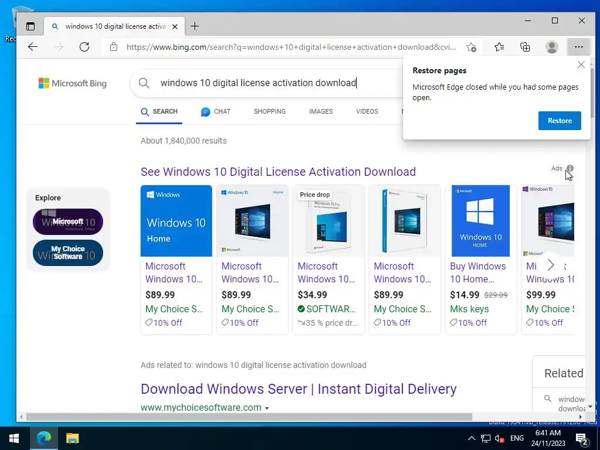
Task: Click the Restore button
Action: point(560,121)
